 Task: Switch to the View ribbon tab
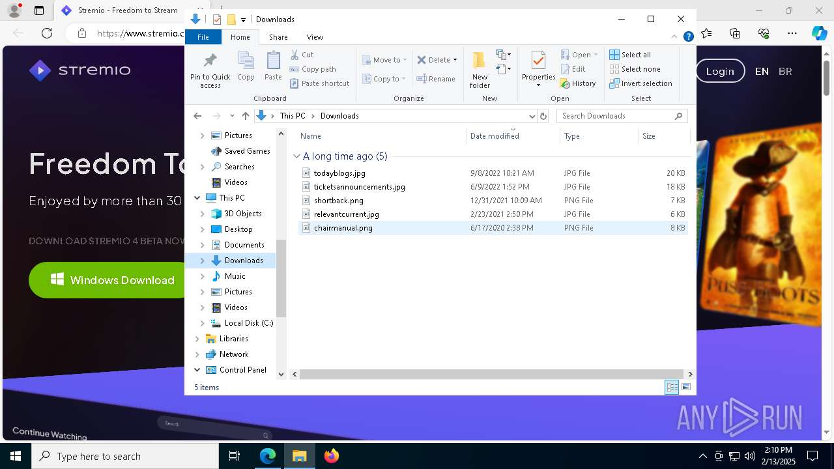click(315, 37)
